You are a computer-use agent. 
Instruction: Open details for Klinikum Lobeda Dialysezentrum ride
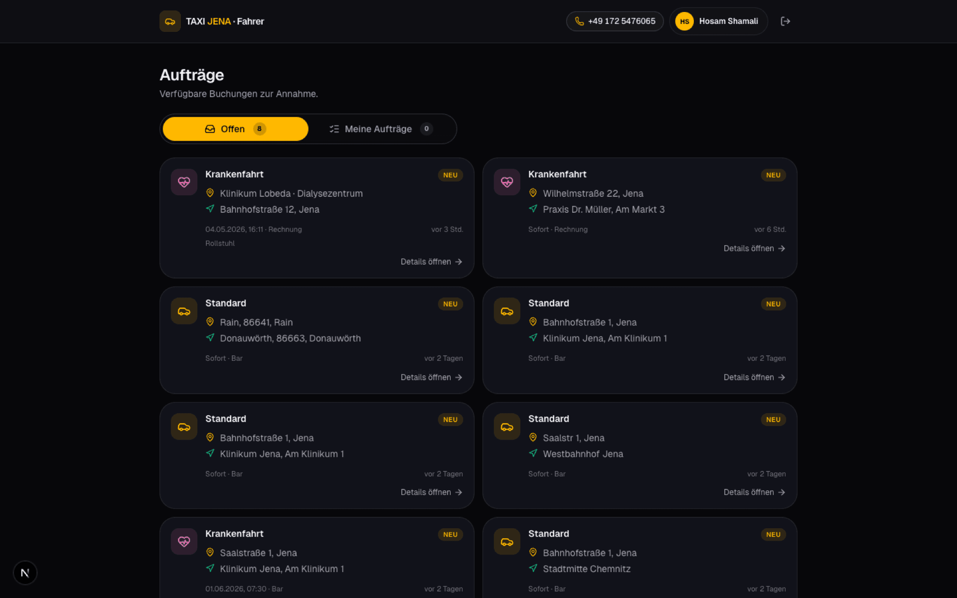click(x=432, y=262)
